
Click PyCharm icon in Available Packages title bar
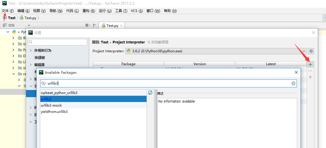(x=41, y=72)
